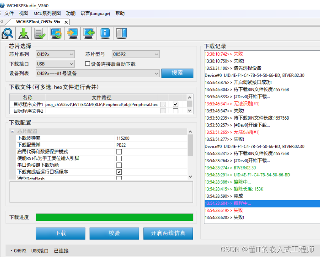Open the blue info toolbar icon
Screen dimensions: 320x257
coord(105,34)
